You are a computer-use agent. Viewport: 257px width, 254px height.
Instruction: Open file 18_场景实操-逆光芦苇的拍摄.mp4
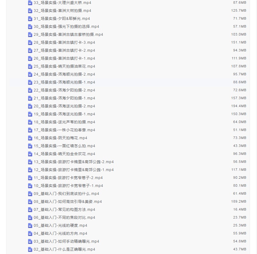pyautogui.click(x=64, y=122)
